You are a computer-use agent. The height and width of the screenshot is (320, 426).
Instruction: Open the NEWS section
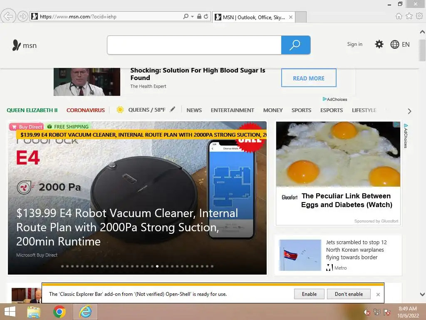point(194,110)
